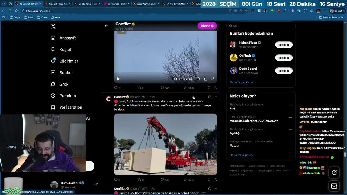Open Copilot Sohbet et button
Image resolution: width=347 pixels, height=195 pixels.
(337, 11)
